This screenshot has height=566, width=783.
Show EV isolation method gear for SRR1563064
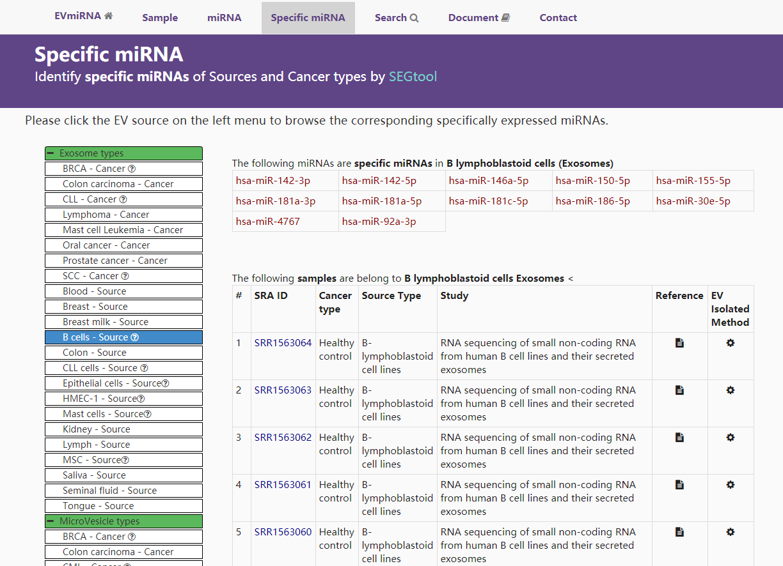click(x=731, y=343)
